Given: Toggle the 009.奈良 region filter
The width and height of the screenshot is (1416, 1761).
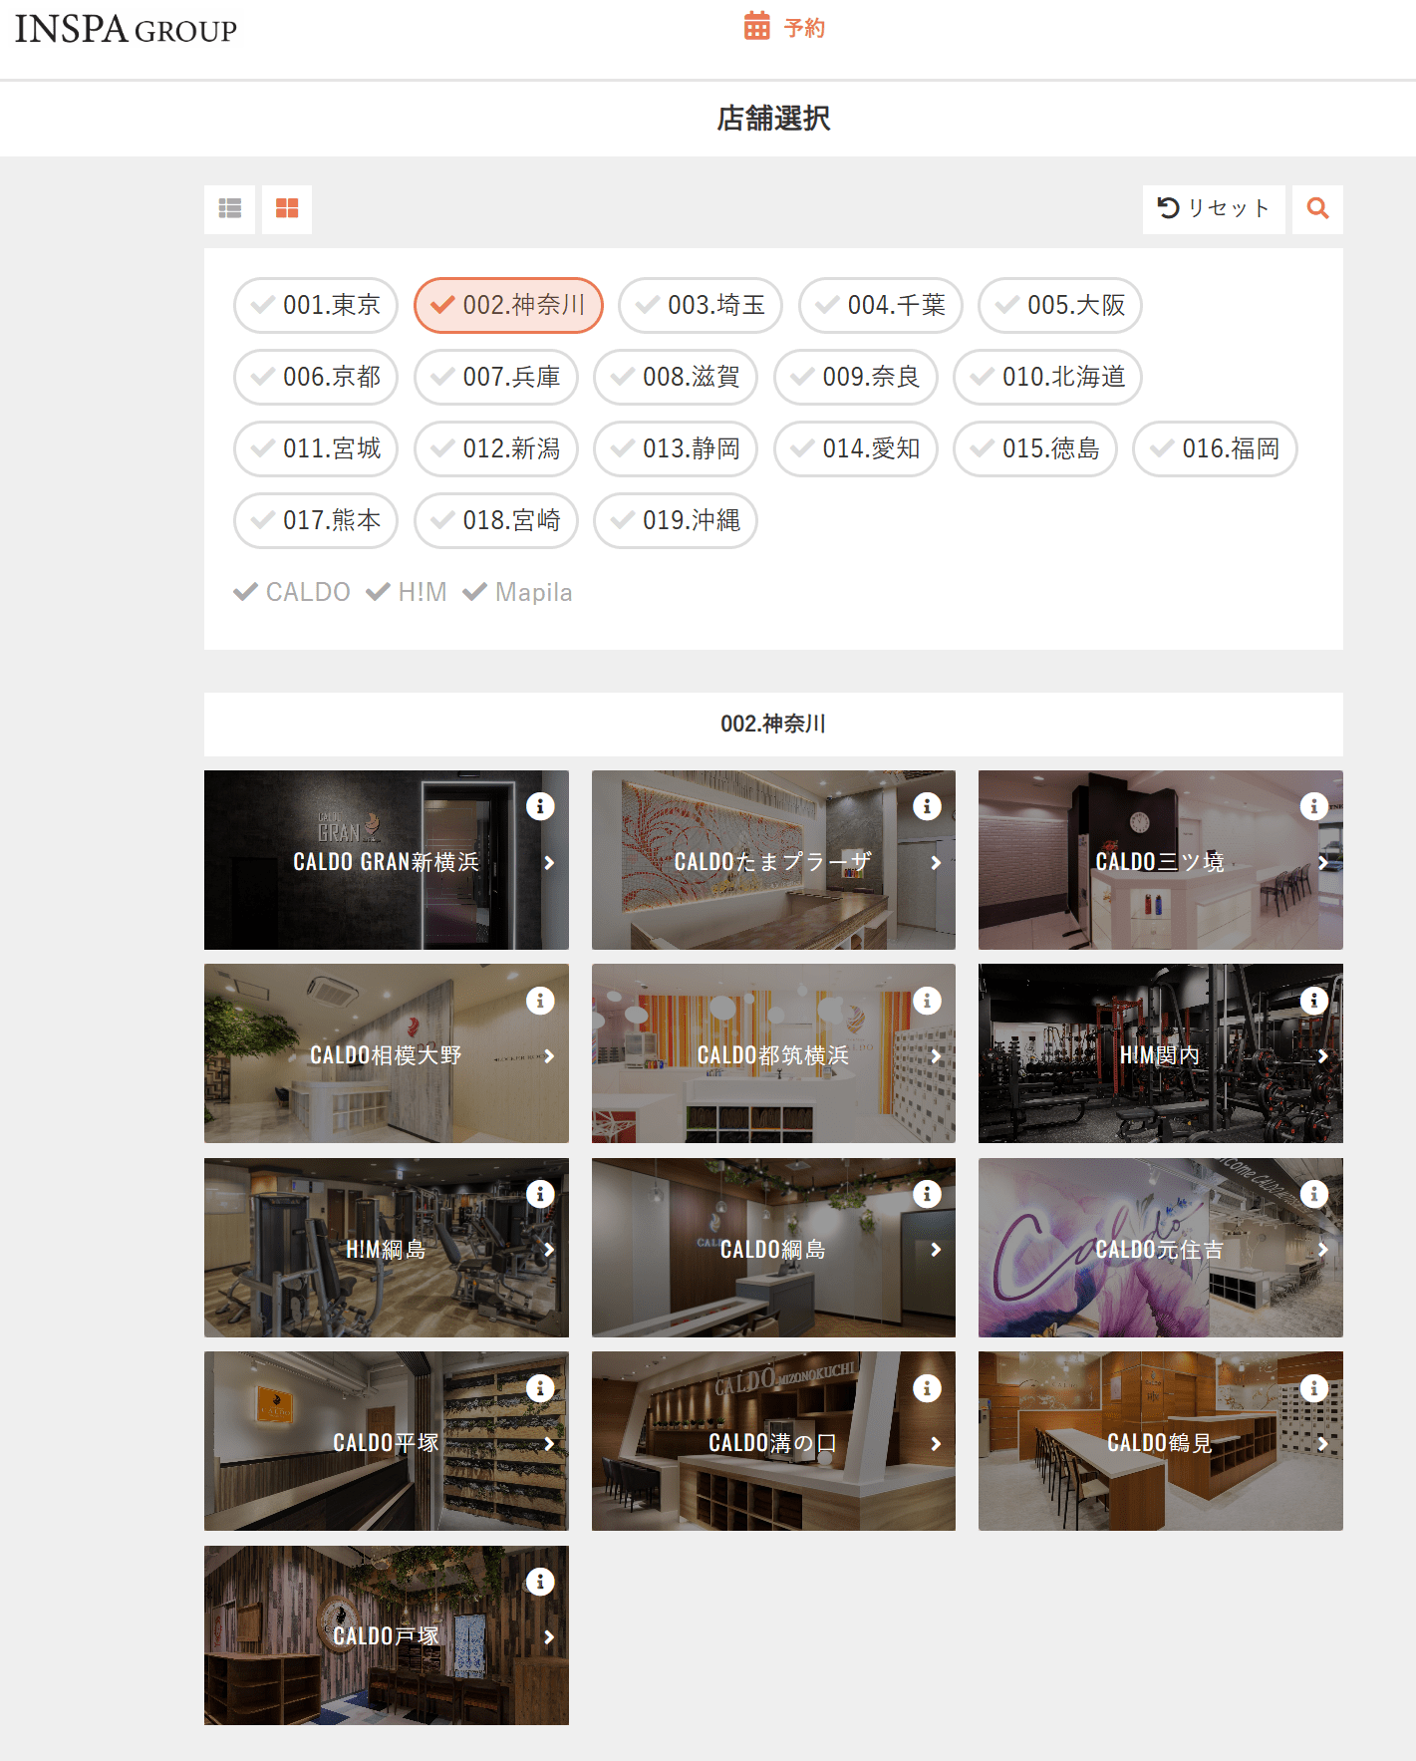Looking at the screenshot, I should tap(856, 377).
